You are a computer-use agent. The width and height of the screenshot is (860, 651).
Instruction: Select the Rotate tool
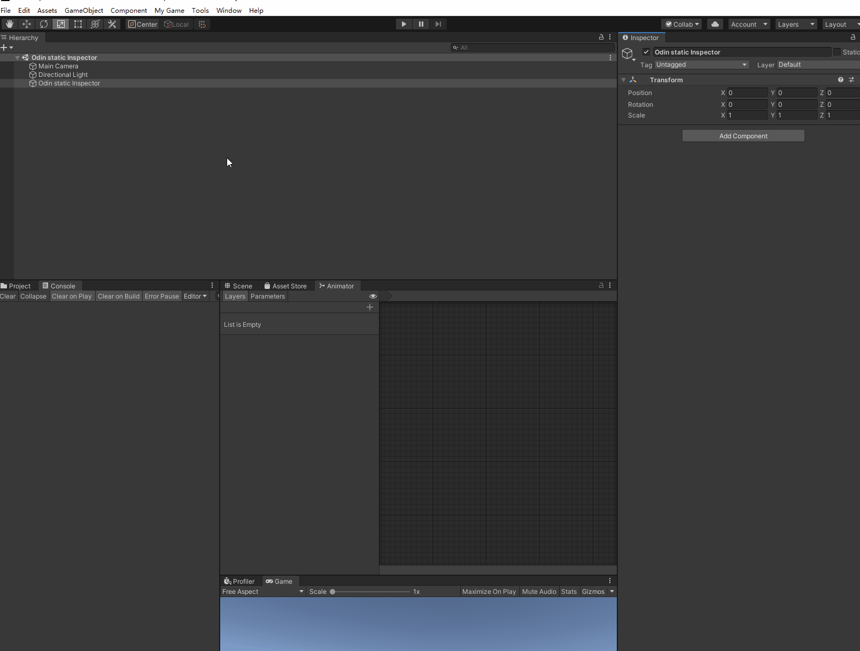coord(44,24)
